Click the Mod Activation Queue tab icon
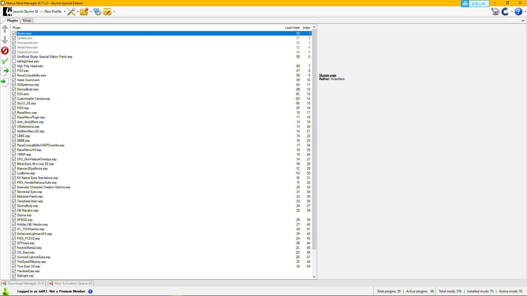 pos(51,283)
